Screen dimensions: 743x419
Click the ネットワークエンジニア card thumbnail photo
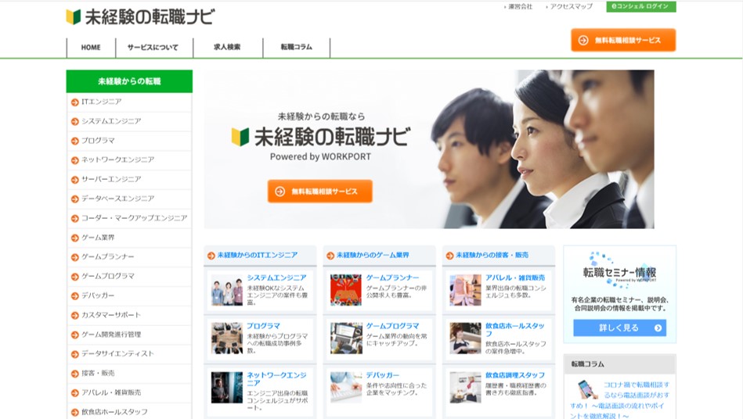[227, 387]
